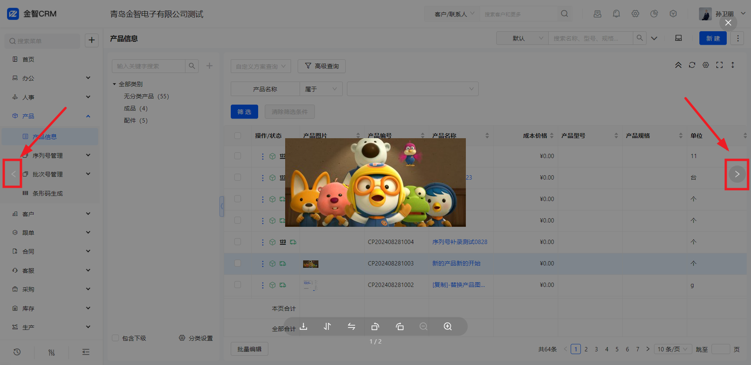Open the 客户/联系人 search type dropdown
The width and height of the screenshot is (751, 365).
point(452,14)
